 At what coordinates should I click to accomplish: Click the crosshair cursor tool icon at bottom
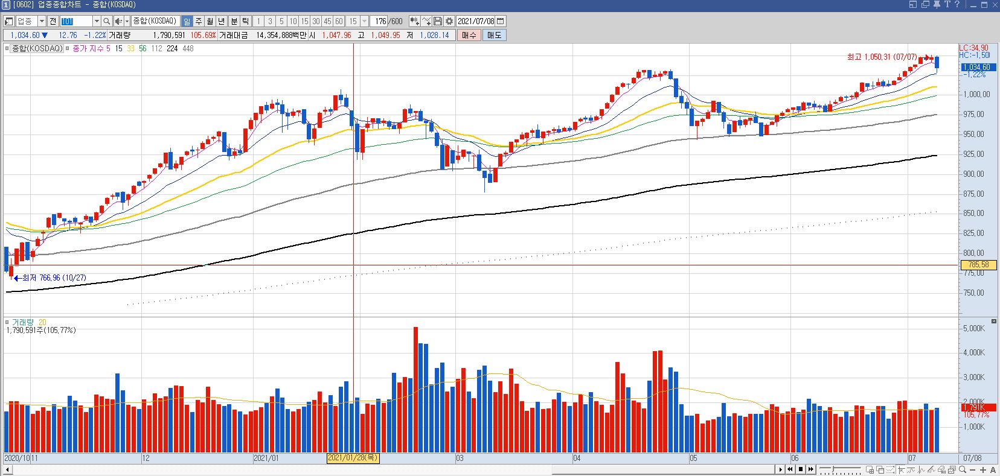[901, 469]
